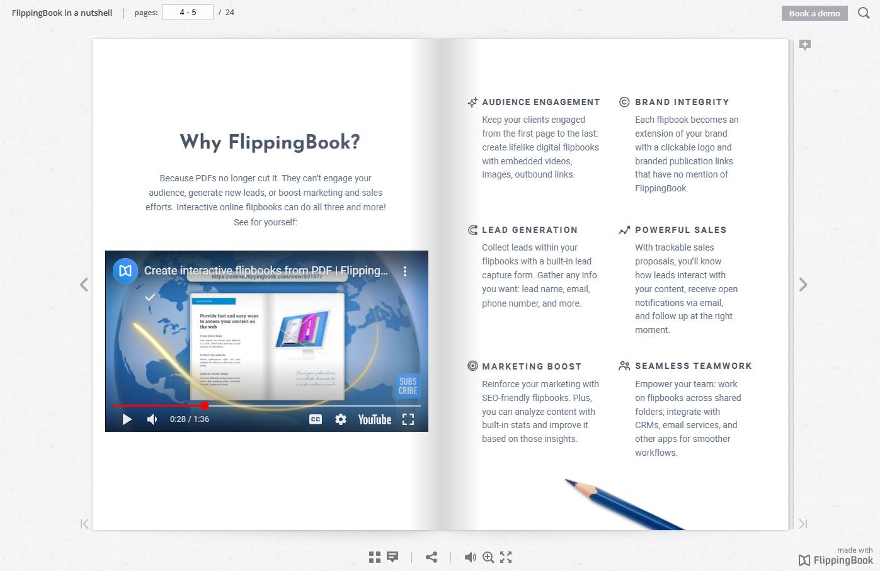Toggle closed captions on the video
The width and height of the screenshot is (880, 571).
(x=316, y=419)
